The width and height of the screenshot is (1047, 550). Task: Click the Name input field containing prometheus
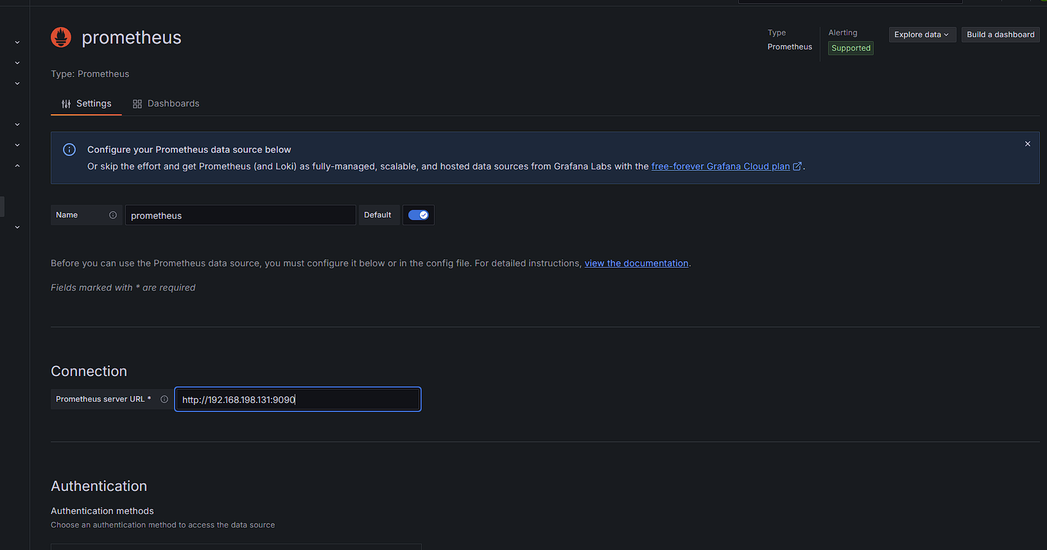coord(240,215)
